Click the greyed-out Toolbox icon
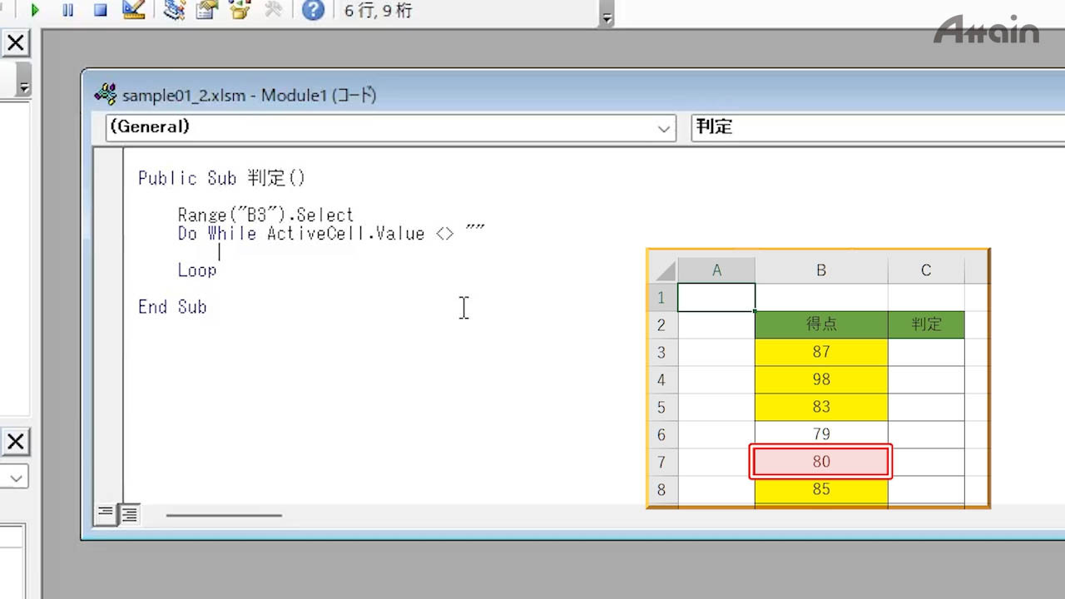 click(x=273, y=11)
